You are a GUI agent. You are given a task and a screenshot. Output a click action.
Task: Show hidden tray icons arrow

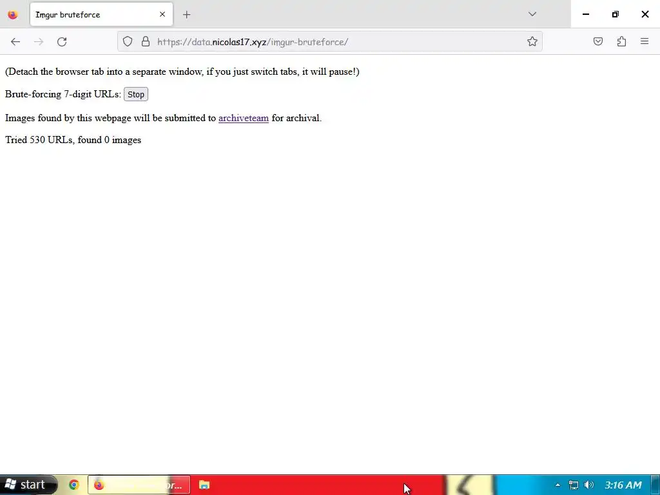click(x=558, y=485)
